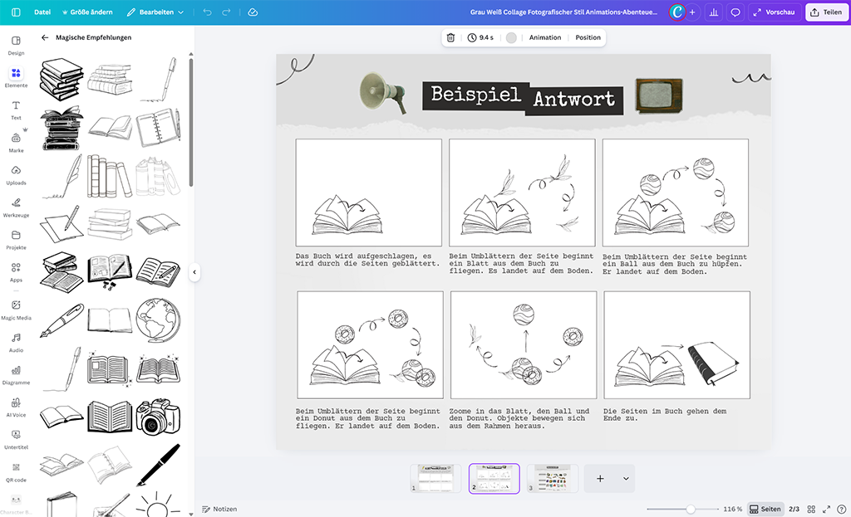Open the Untertitel panel
851x517 pixels.
coord(16,440)
